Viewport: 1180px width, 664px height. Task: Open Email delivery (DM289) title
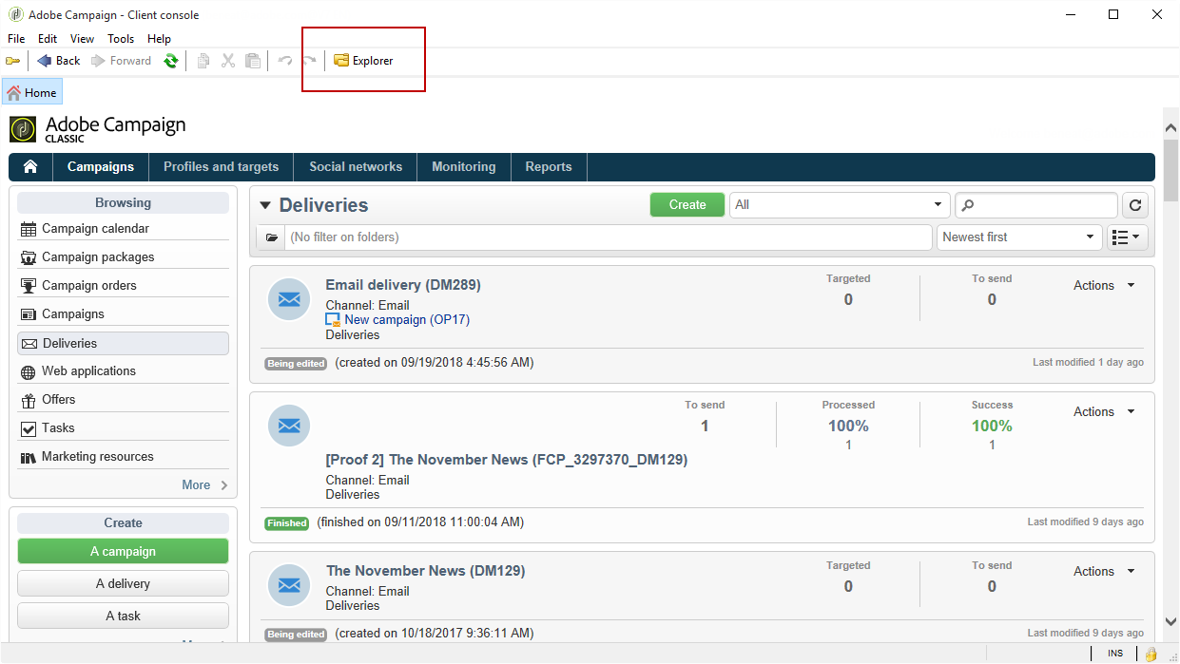pos(403,285)
